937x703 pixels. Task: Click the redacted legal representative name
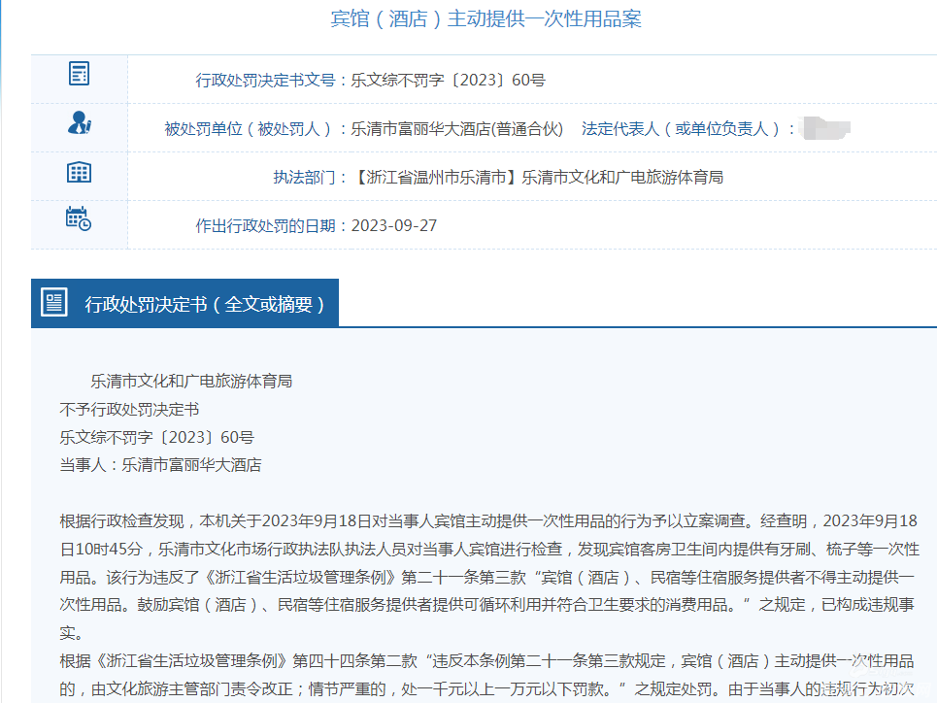click(x=826, y=128)
